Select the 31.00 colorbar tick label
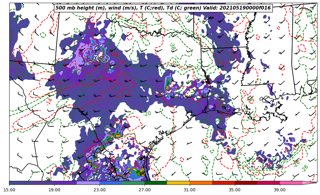 pos(189,190)
